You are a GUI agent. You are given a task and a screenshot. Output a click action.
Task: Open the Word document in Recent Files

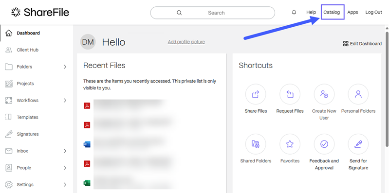point(87,144)
